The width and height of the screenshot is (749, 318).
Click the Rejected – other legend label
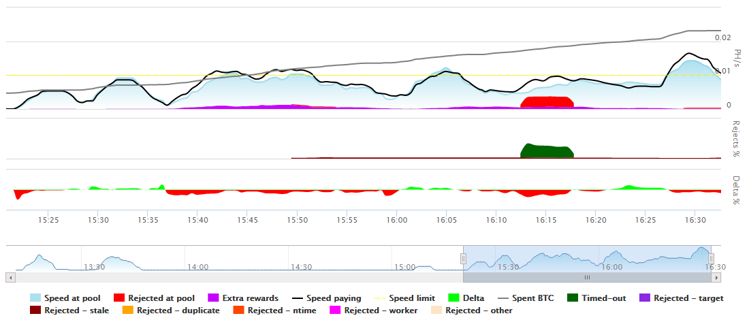coord(479,311)
